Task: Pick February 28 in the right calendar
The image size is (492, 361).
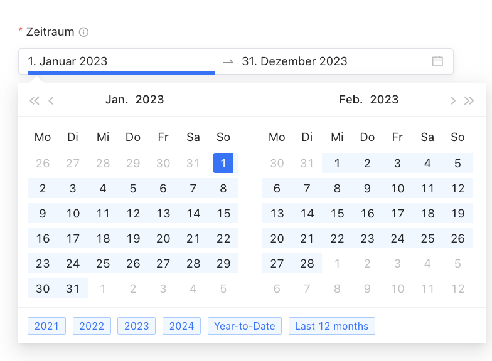Action: (307, 263)
